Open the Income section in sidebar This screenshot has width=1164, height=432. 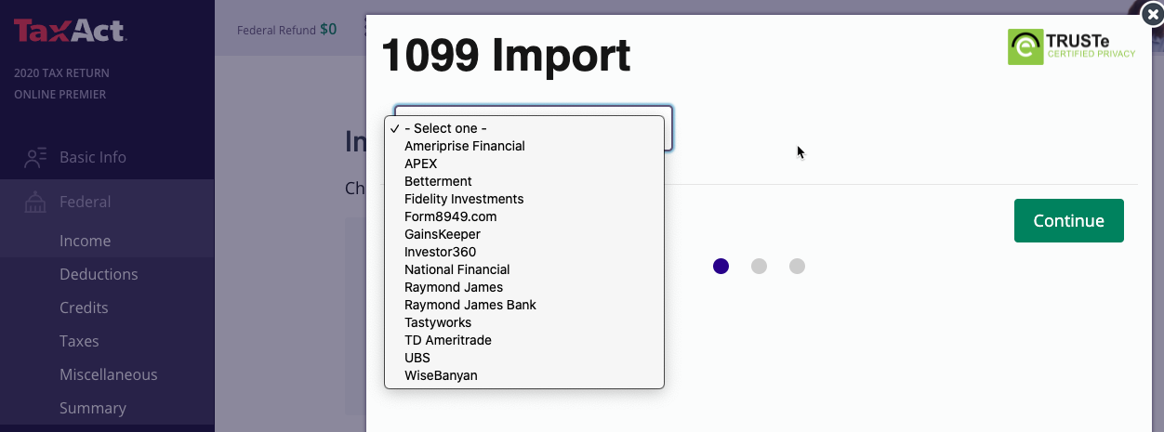(86, 241)
